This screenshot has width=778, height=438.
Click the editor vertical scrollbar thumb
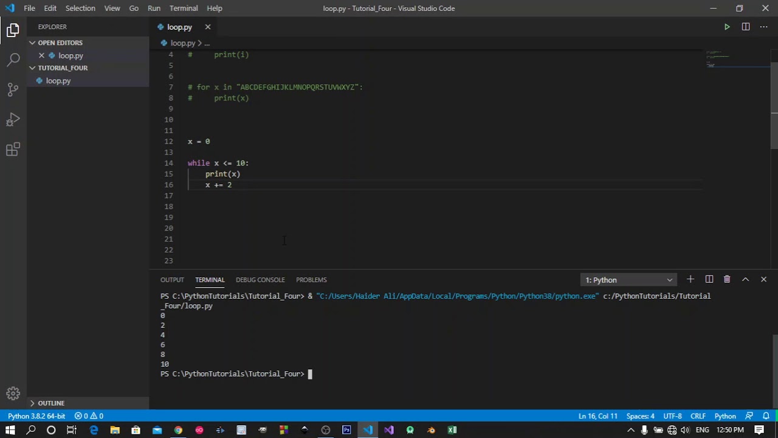774,105
